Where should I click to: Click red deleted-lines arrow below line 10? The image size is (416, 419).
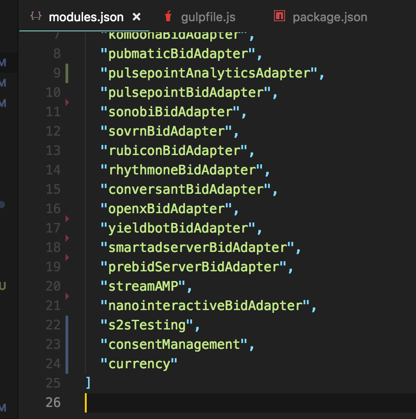coord(67,102)
